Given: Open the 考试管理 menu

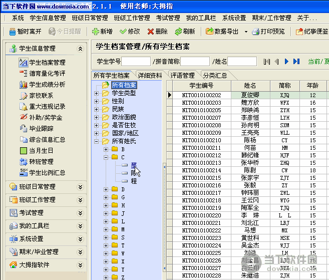Looking at the screenshot, I should point(168,18).
